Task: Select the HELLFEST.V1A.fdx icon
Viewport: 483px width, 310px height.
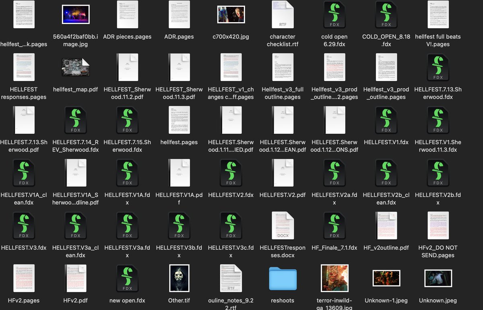Action: point(128,173)
